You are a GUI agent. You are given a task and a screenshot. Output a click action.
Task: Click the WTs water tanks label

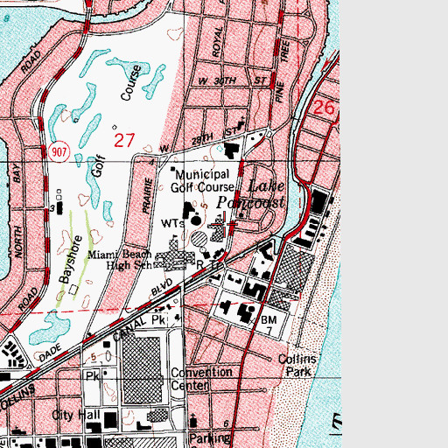[172, 224]
